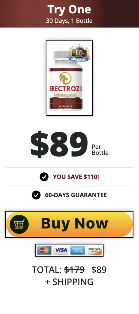Click the YOU SAVE $110! text
Image resolution: width=139 pixels, height=314 pixels.
(76, 177)
